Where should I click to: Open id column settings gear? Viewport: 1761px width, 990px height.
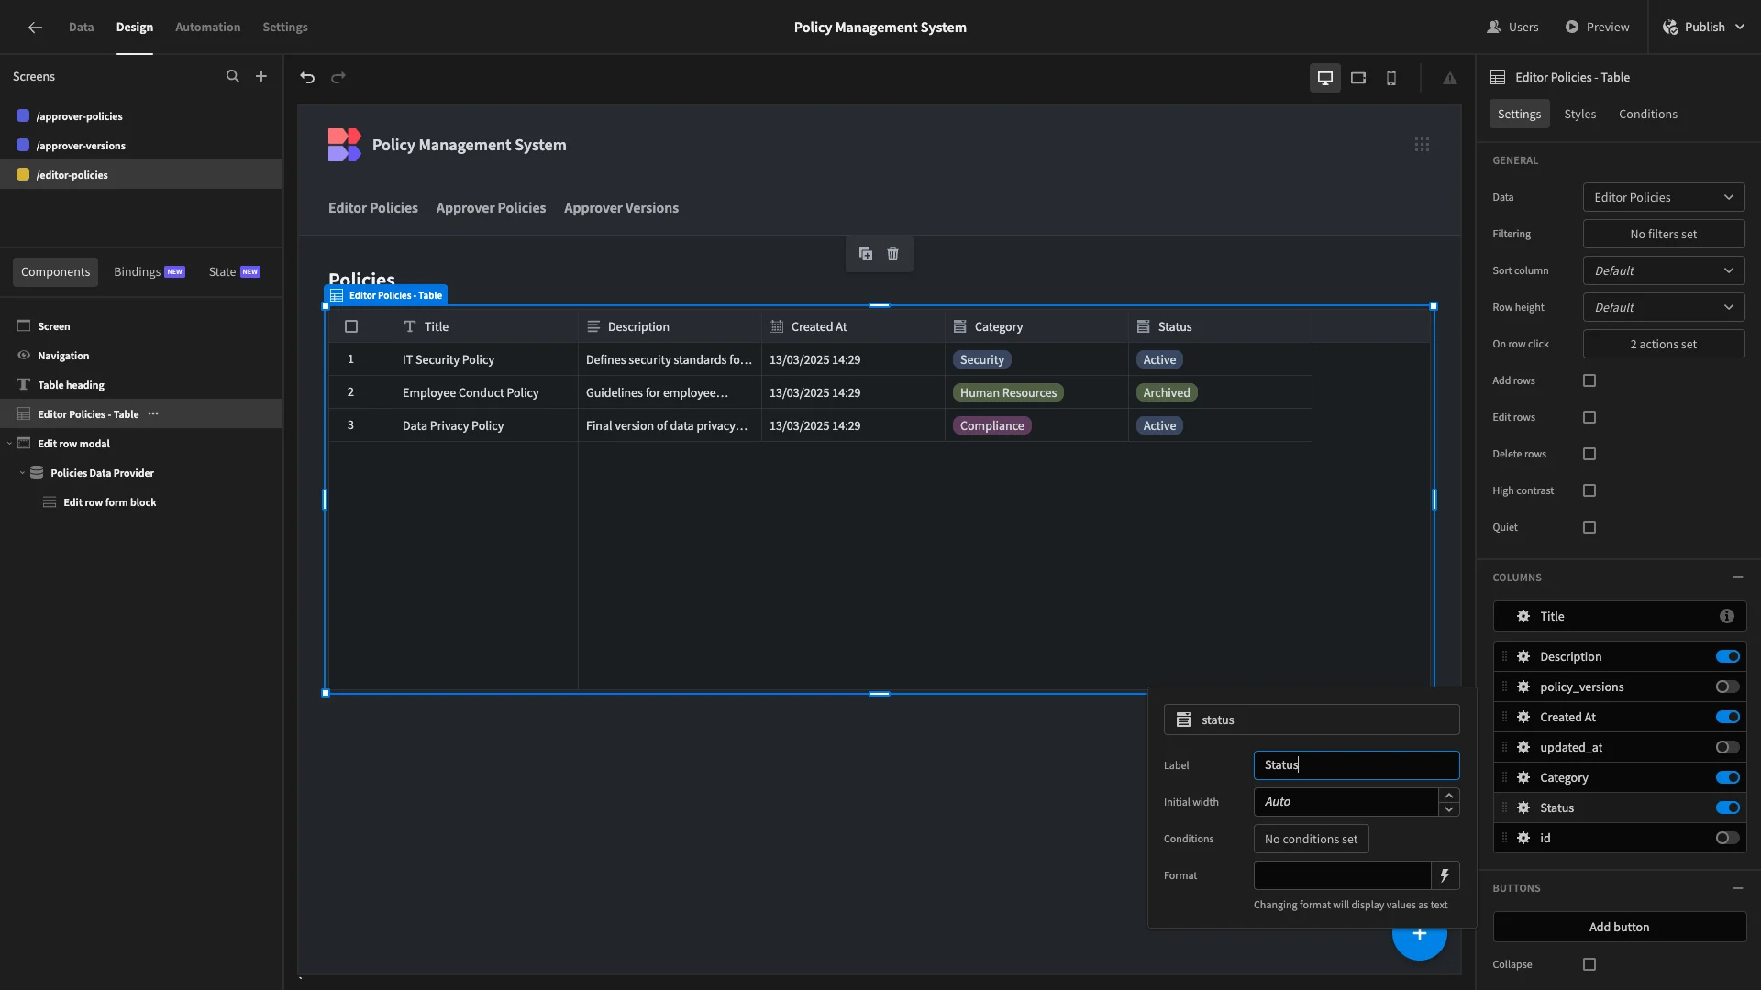click(1523, 838)
